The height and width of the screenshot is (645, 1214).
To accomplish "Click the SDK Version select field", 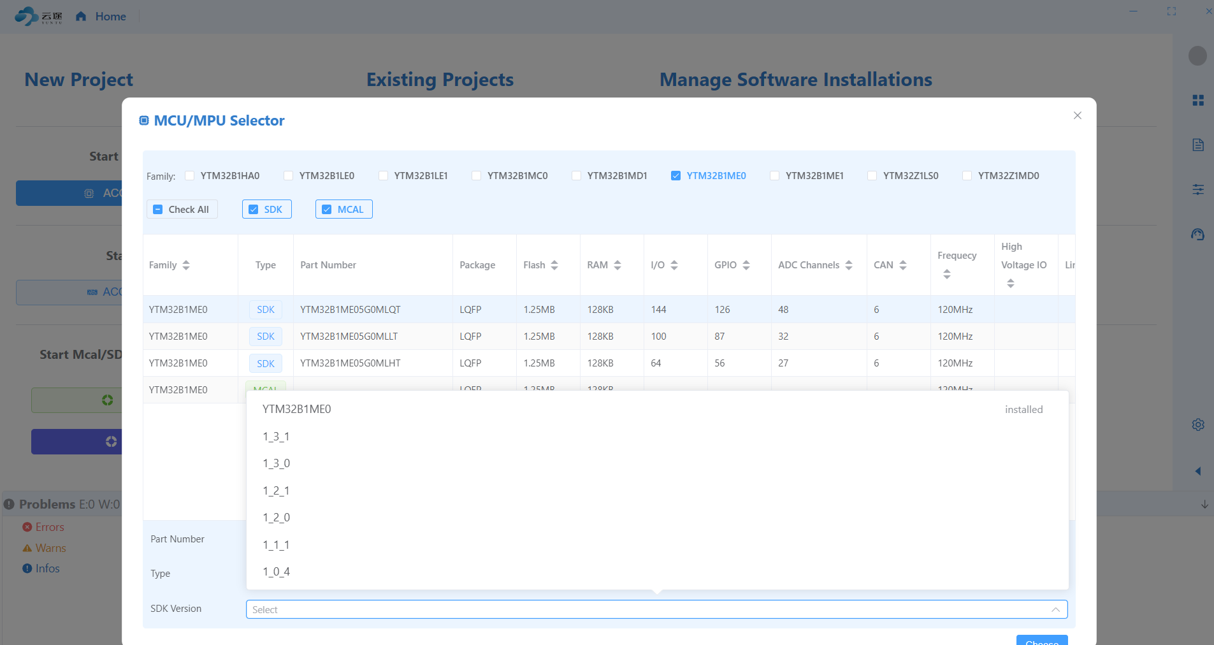I will (656, 609).
